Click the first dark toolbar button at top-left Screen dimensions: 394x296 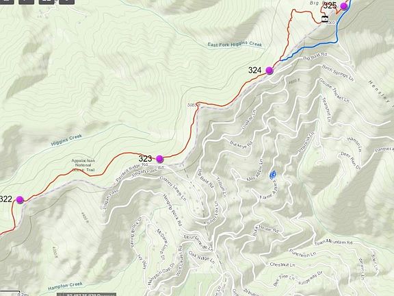[7, 2]
